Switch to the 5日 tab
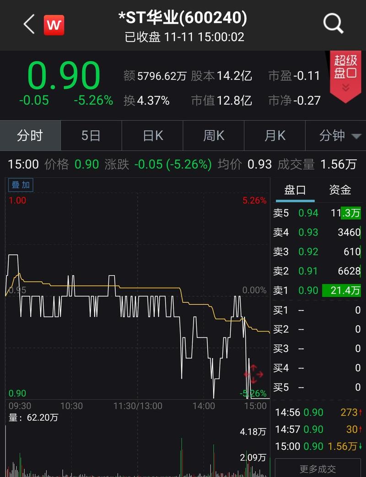 pyautogui.click(x=91, y=135)
